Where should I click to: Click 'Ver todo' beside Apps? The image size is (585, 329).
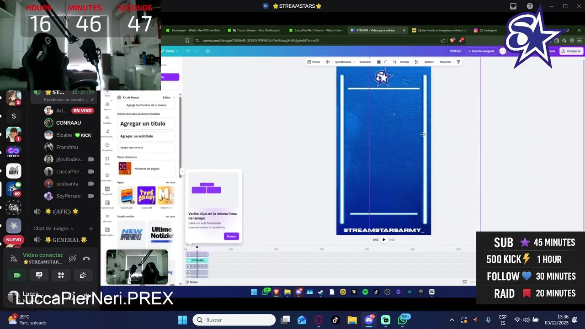pos(170,182)
